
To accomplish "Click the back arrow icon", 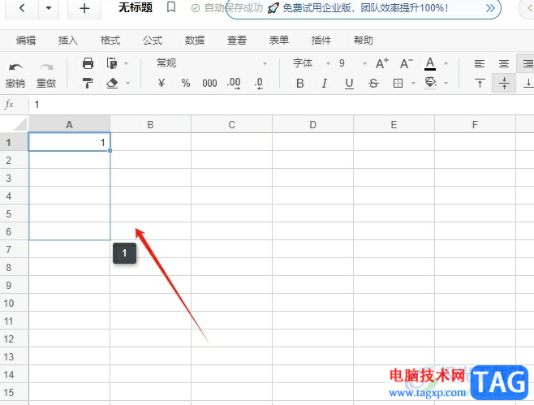I will [22, 7].
